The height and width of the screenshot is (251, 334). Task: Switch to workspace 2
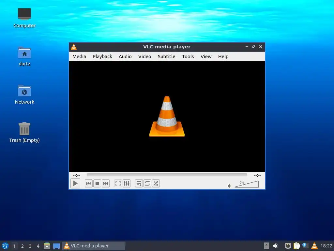point(23,246)
